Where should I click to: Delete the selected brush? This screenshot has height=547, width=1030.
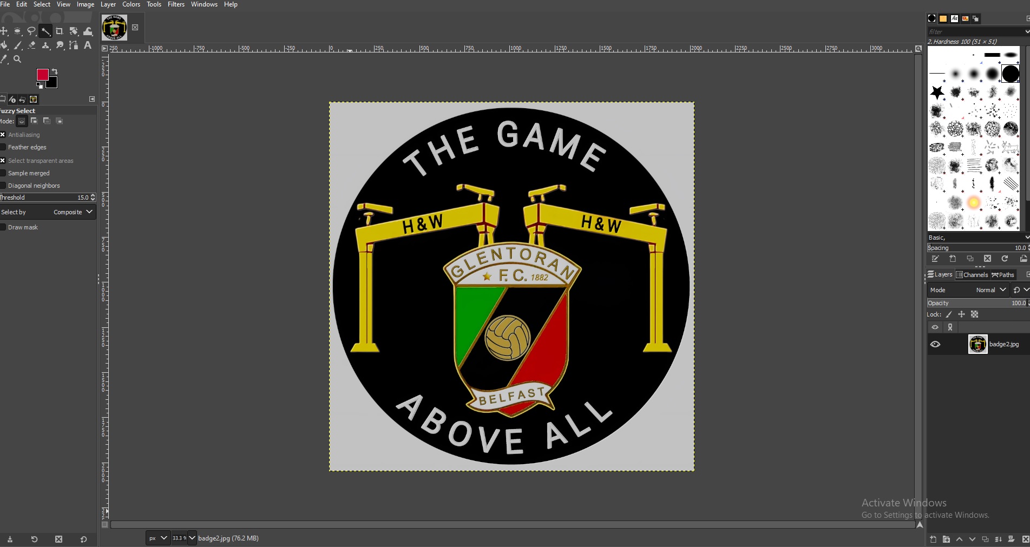(x=987, y=259)
